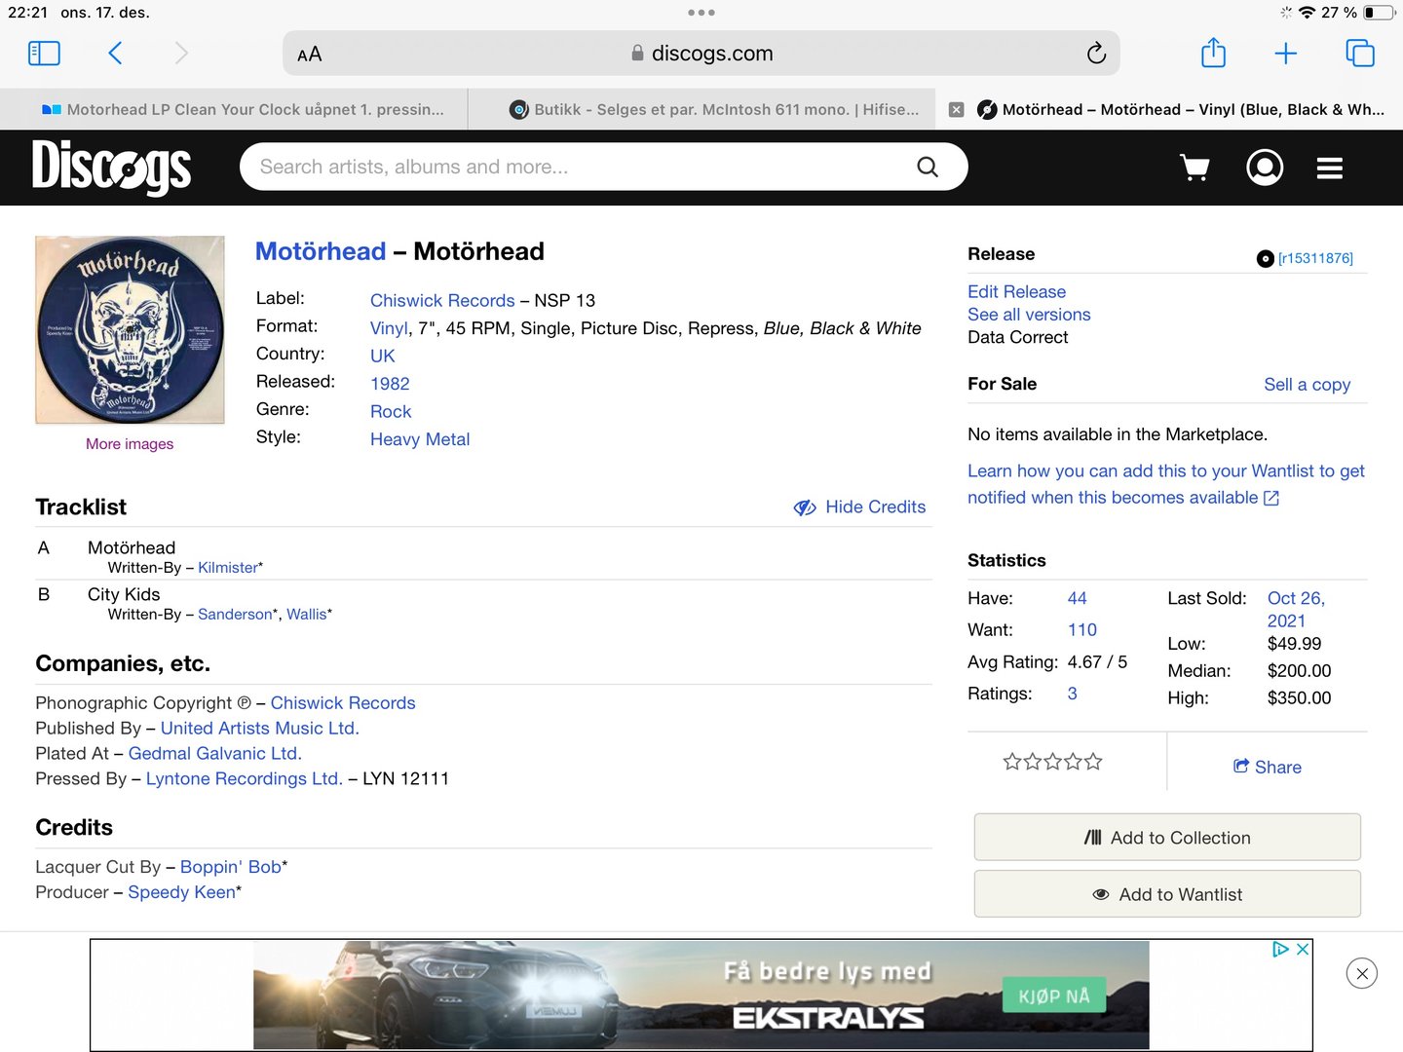Go forward to the next page
1403x1052 pixels.
pyautogui.click(x=181, y=54)
